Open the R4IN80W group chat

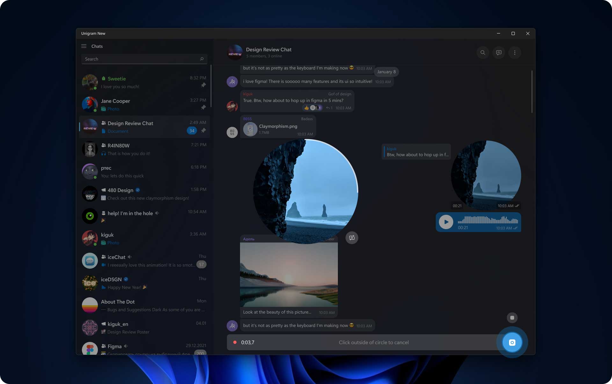tap(144, 149)
